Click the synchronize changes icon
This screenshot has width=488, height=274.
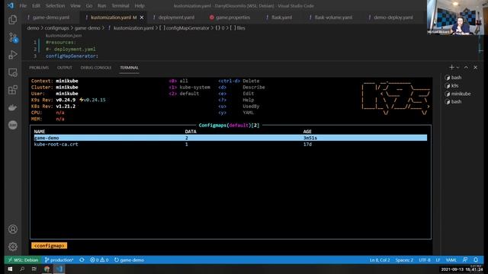pyautogui.click(x=82, y=260)
